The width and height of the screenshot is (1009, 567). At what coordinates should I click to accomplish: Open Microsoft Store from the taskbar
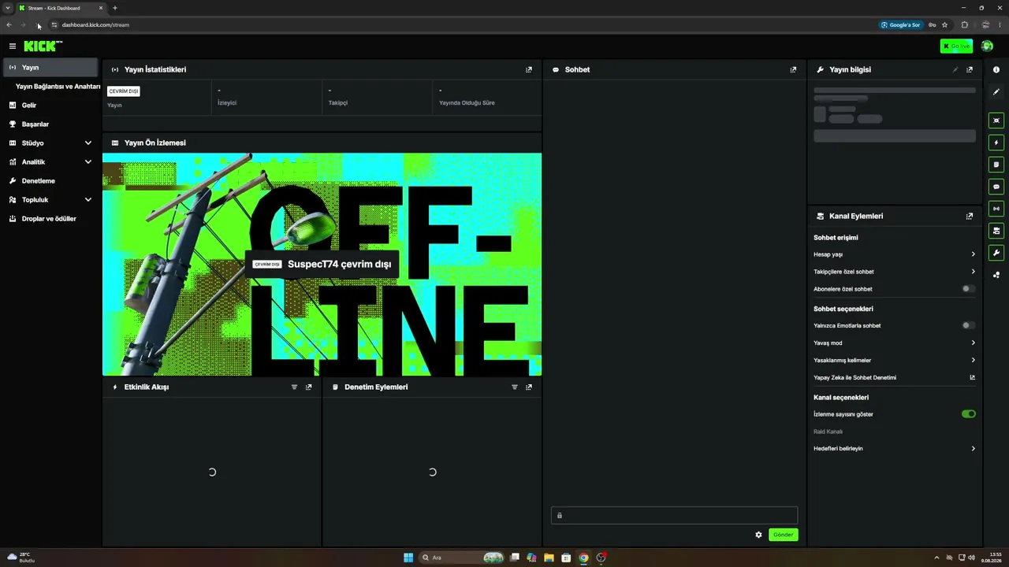pos(566,558)
